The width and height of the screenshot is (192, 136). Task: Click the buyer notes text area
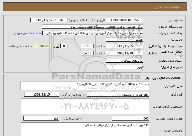(x=85, y=129)
